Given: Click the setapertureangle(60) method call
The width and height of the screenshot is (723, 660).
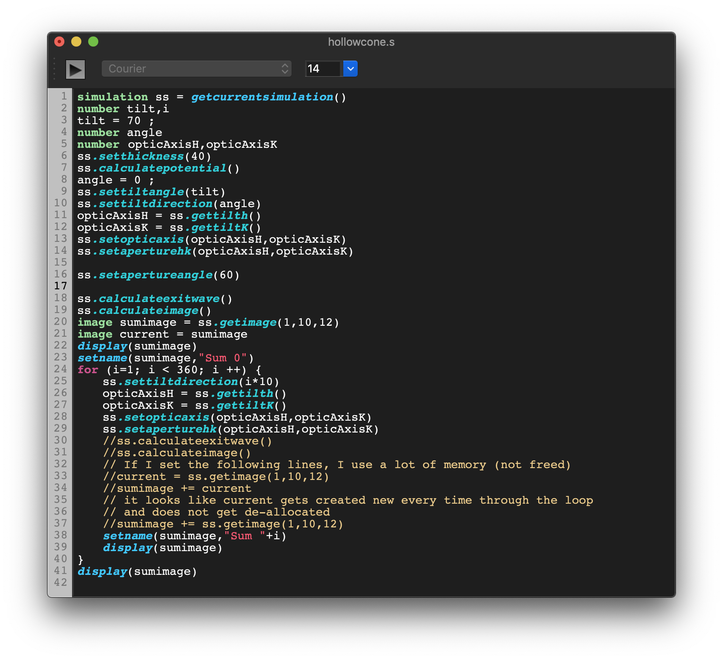Looking at the screenshot, I should [x=155, y=275].
